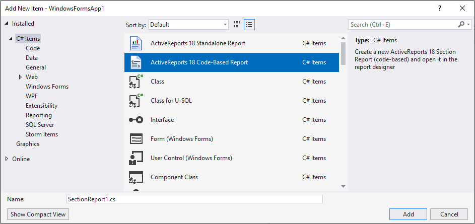Screen dimensions: 475x224
Task: Click the Component Class icon
Action: 135,177
